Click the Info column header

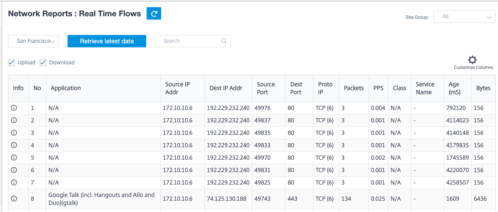click(18, 88)
